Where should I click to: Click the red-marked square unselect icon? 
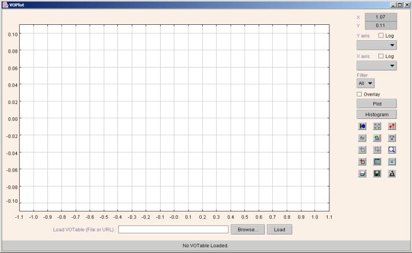[x=362, y=162]
